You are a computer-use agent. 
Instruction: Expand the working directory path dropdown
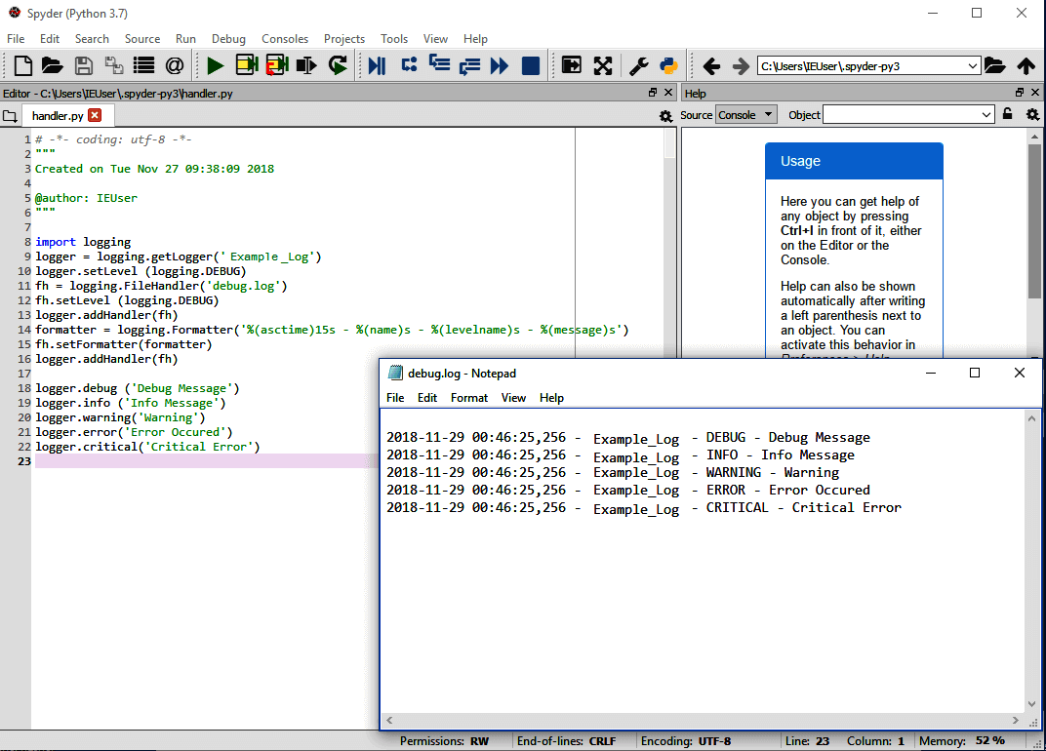coord(973,66)
